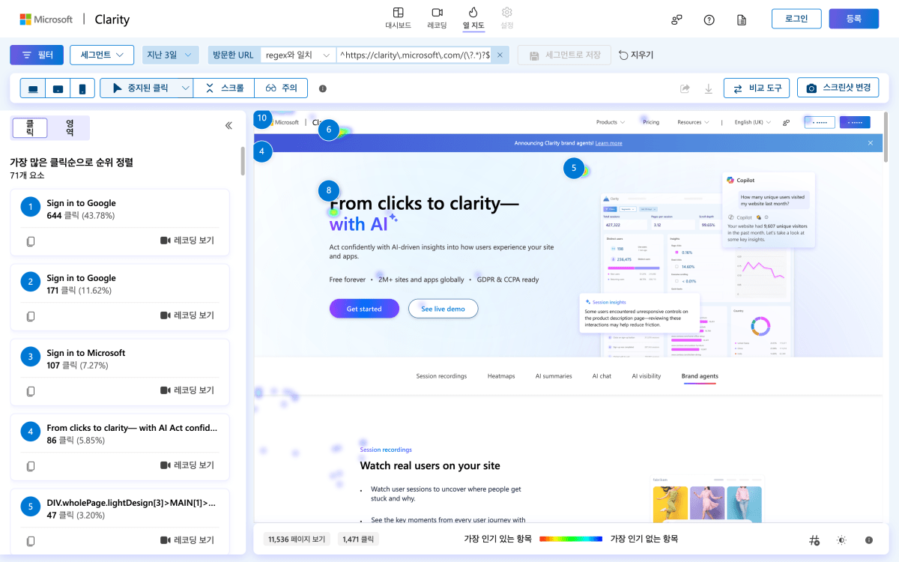Click the 등록 sign-up button
Viewport: 899px width, 562px height.
854,19
